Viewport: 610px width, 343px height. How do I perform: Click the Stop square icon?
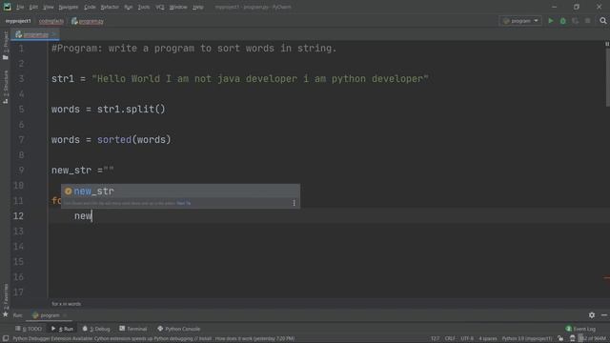[588, 21]
